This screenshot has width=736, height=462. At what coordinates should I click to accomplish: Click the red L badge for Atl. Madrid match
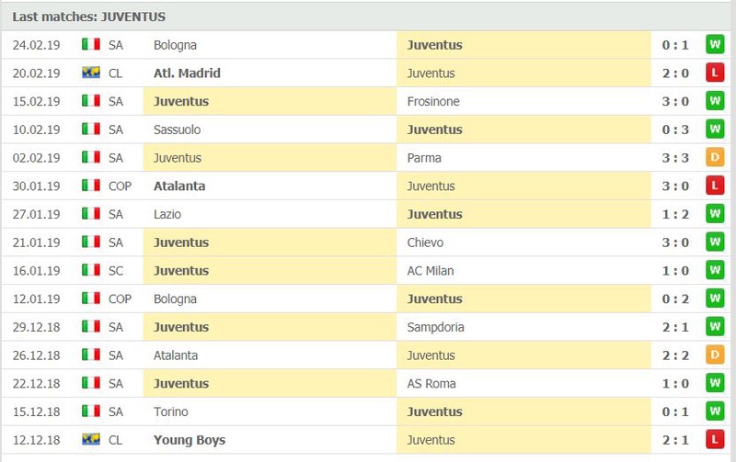coord(715,73)
